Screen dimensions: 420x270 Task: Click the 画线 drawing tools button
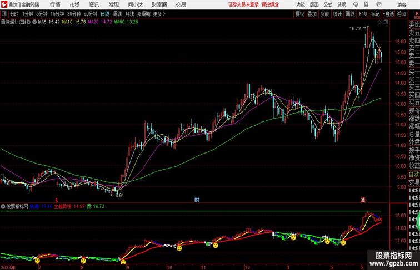(350, 14)
